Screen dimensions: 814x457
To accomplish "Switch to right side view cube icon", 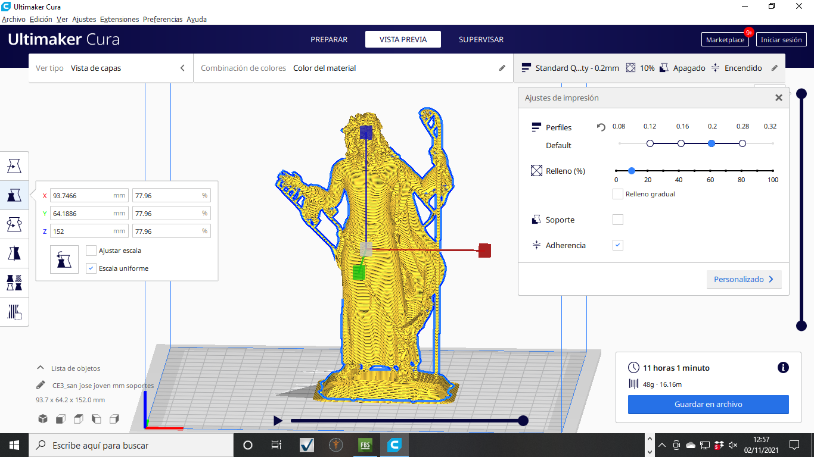I will [114, 419].
